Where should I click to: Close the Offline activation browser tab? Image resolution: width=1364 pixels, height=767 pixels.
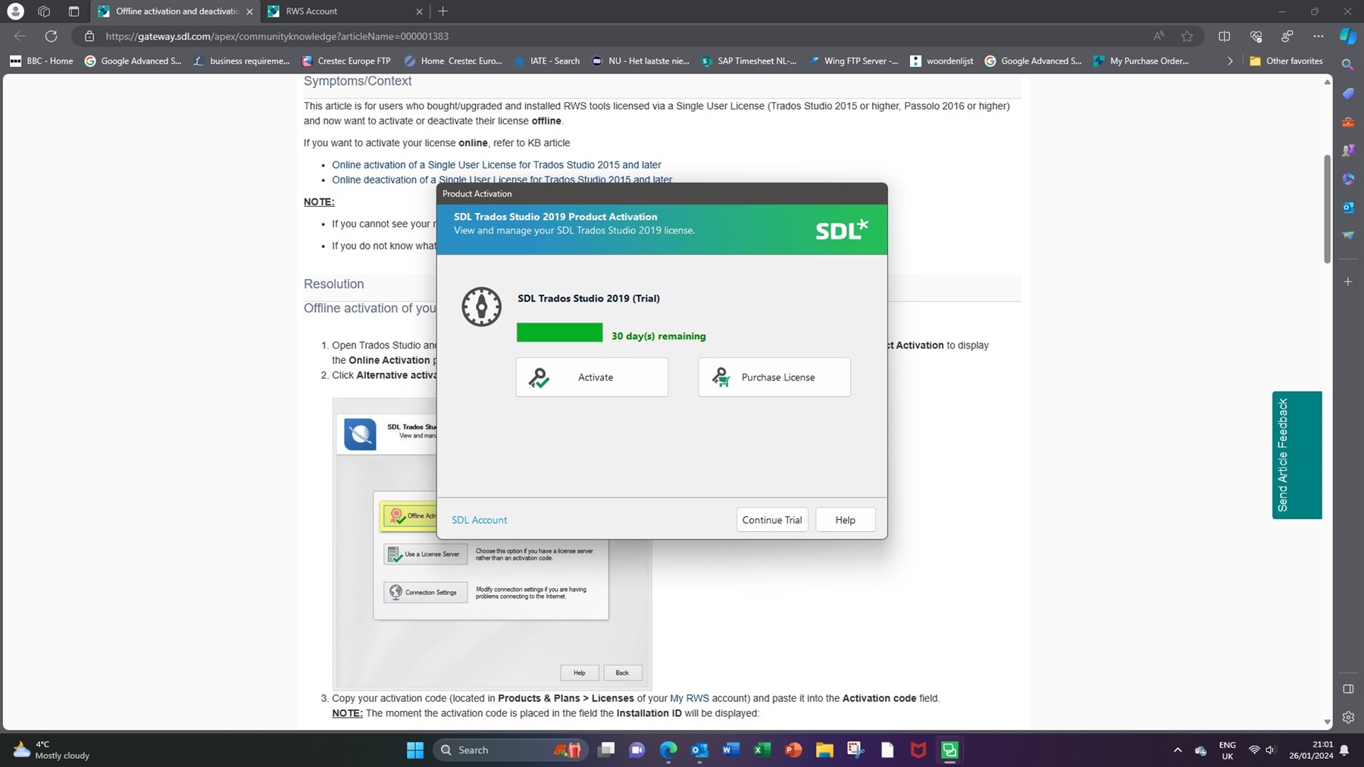(250, 11)
